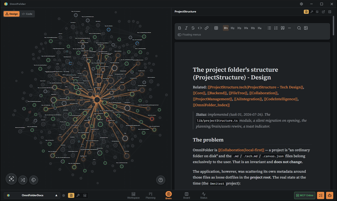
Task: Open project settings gear beside OmniFolderDocs
Action: coord(64,195)
